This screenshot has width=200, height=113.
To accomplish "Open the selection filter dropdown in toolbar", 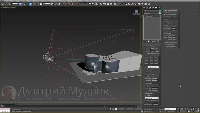I will [x=15, y=4].
